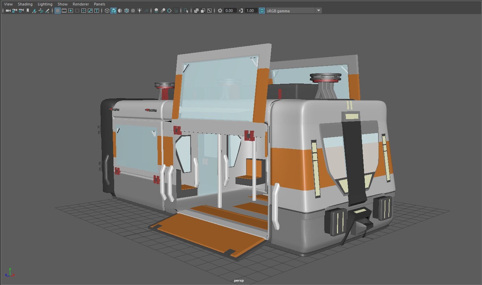Select the grease pencil icon

pos(47,11)
